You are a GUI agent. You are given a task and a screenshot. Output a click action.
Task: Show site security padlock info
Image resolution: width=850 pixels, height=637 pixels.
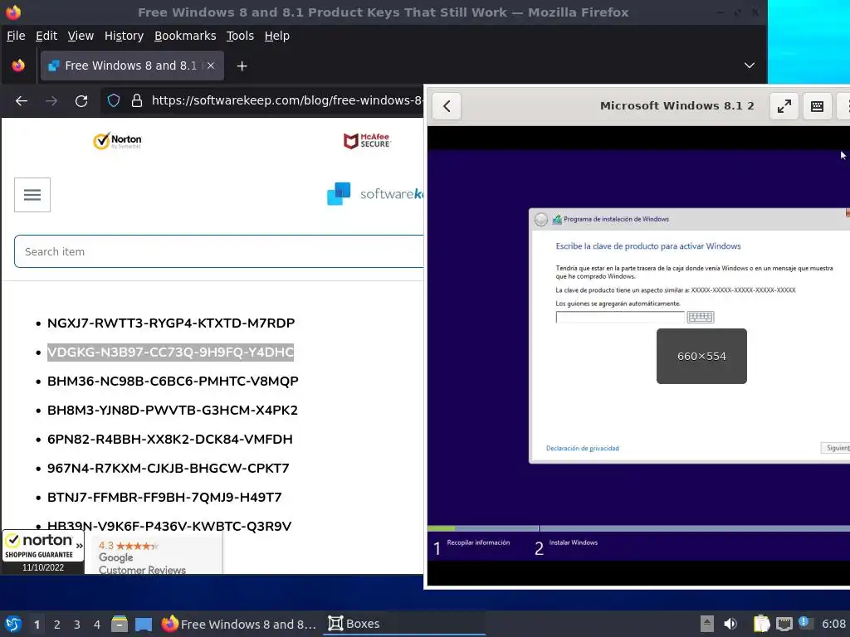(x=137, y=100)
